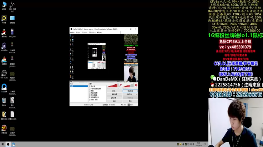Click the OBS taskbar icon

[8, 144]
